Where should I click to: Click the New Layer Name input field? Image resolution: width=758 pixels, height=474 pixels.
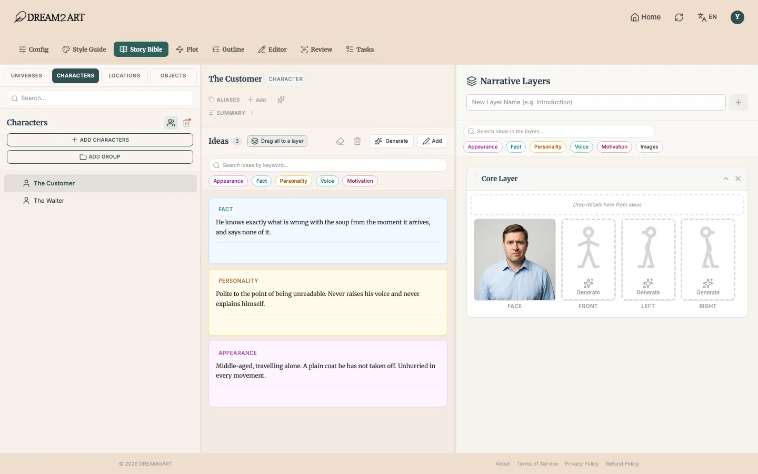pos(596,102)
